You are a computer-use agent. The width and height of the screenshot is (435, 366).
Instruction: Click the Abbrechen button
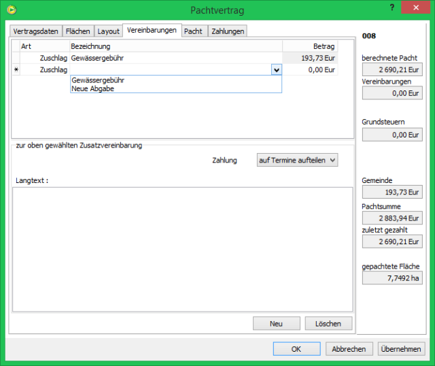tap(349, 349)
